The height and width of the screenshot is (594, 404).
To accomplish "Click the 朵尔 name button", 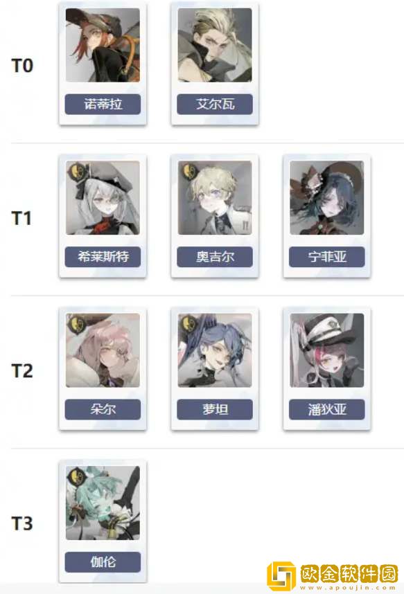I will pyautogui.click(x=103, y=410).
